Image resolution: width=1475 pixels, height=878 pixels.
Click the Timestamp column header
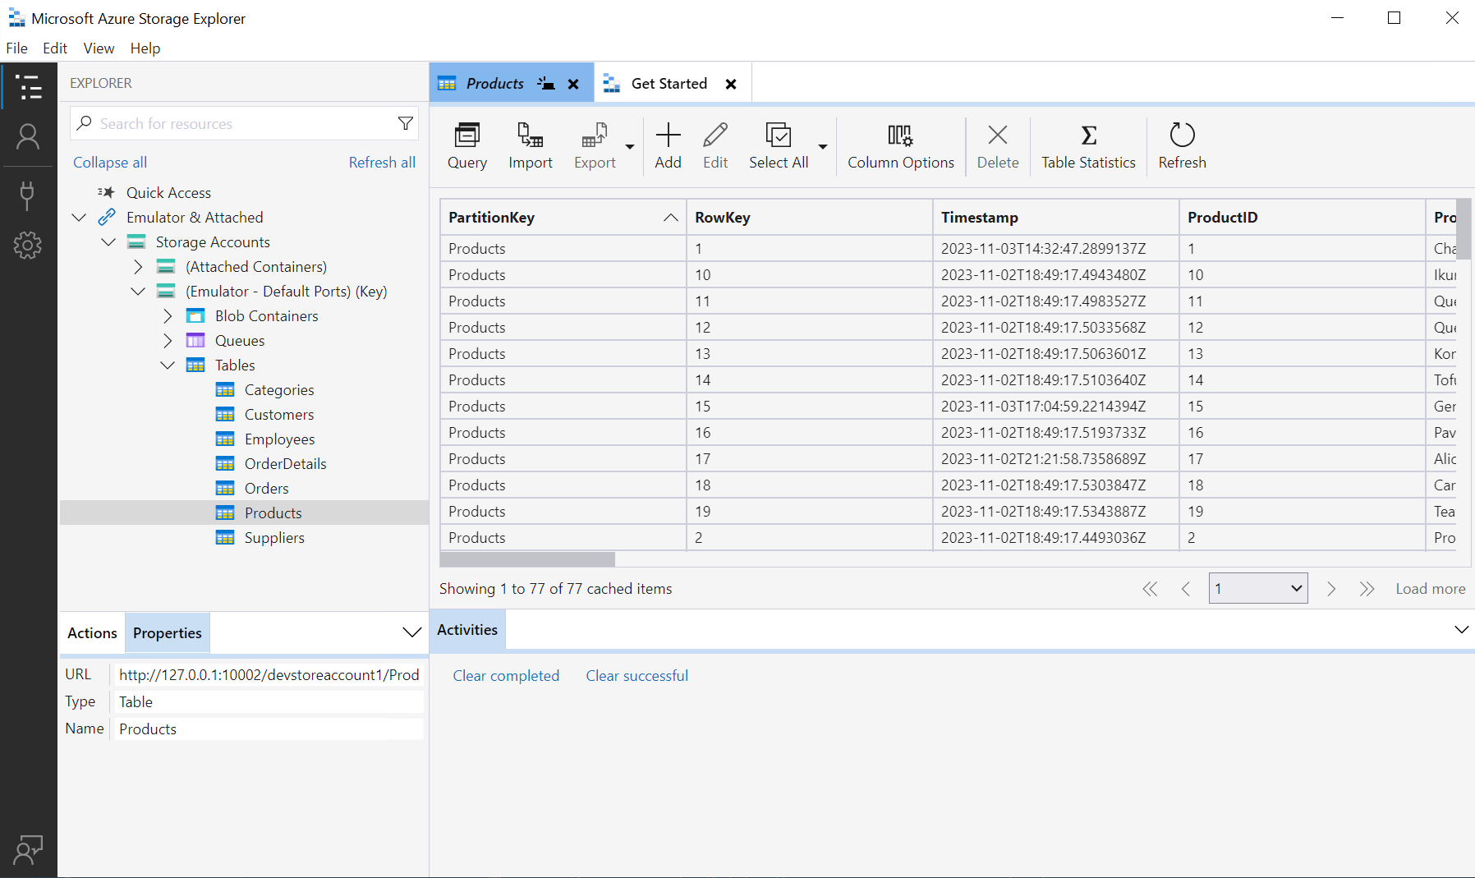point(1055,217)
